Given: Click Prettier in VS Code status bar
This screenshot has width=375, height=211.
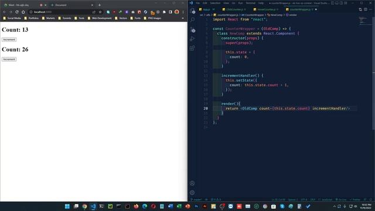Looking at the screenshot, I should point(355,199).
